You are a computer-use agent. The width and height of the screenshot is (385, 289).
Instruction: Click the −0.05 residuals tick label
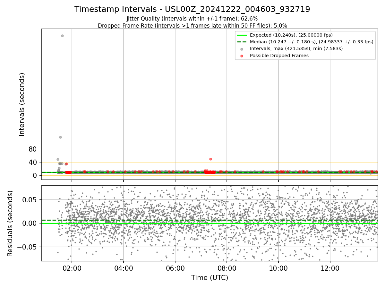(x=28, y=247)
